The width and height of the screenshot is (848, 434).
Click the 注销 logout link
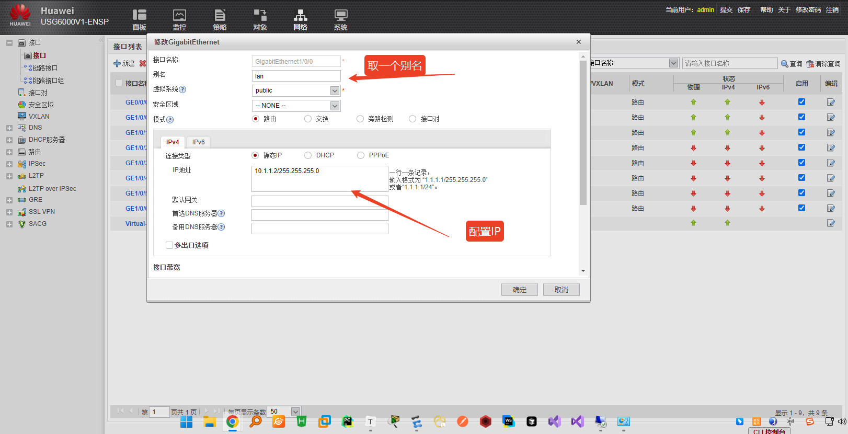coord(832,10)
